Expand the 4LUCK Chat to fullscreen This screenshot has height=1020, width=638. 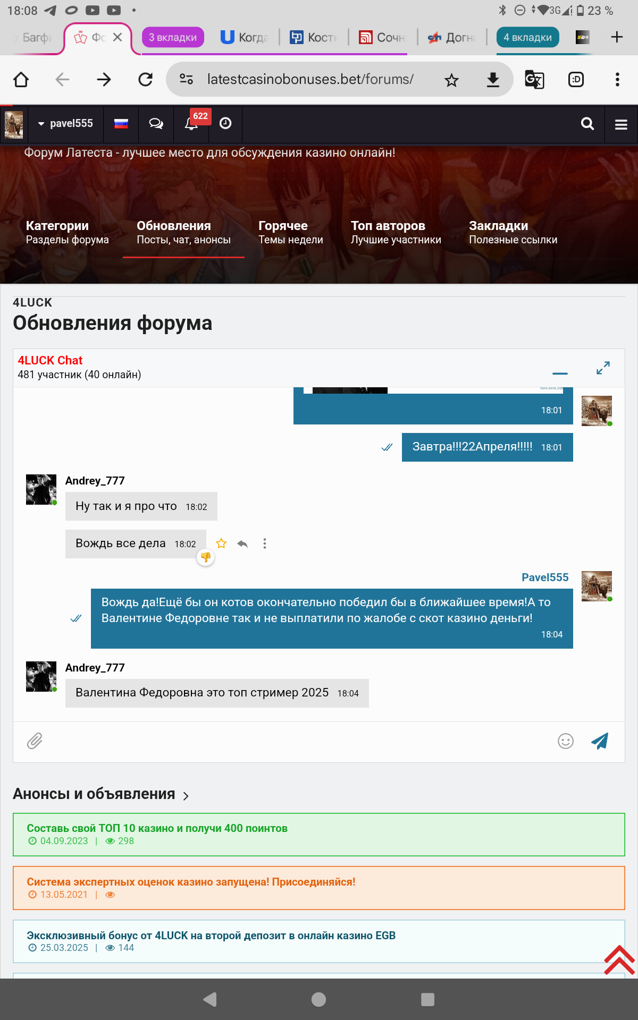pyautogui.click(x=603, y=368)
